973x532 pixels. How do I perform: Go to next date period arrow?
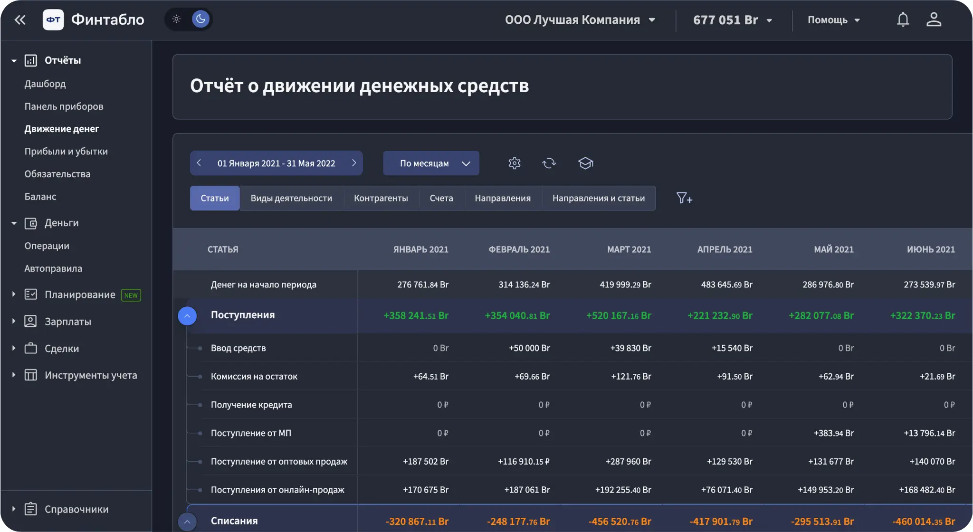(x=354, y=163)
